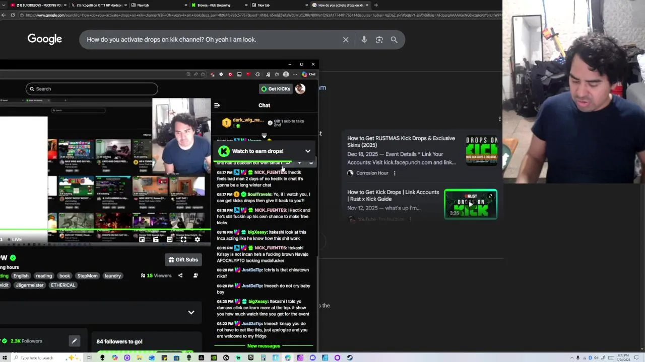Jump to New messages in chat
The image size is (645, 362).
coord(264,346)
